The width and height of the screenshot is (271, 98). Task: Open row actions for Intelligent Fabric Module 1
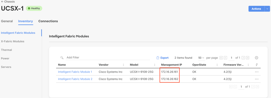[257, 72]
